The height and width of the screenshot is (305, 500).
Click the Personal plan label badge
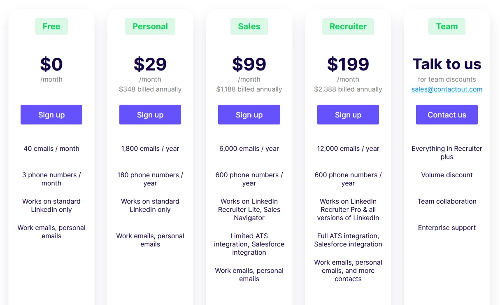pos(150,26)
